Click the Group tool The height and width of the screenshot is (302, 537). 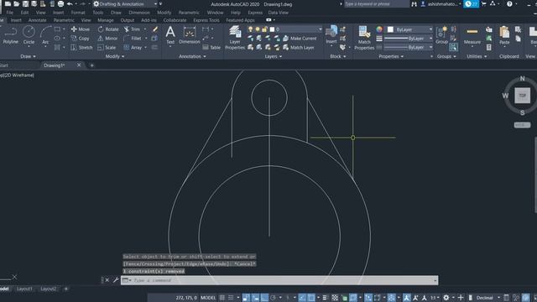441,35
